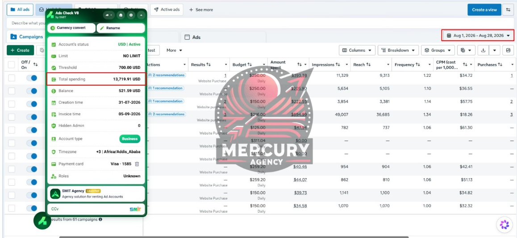Image resolution: width=517 pixels, height=238 pixels.
Task: Sort the CPM column
Action: point(465,65)
